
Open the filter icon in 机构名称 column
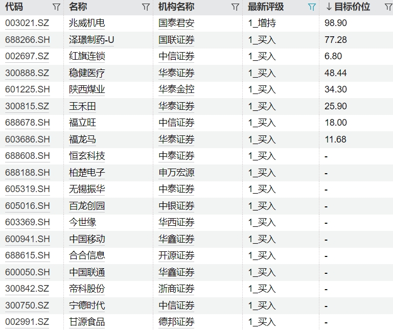point(235,7)
